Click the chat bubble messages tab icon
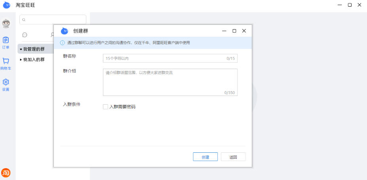 tap(25, 35)
